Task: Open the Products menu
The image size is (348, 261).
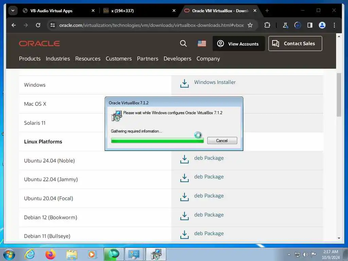Action: click(x=30, y=58)
